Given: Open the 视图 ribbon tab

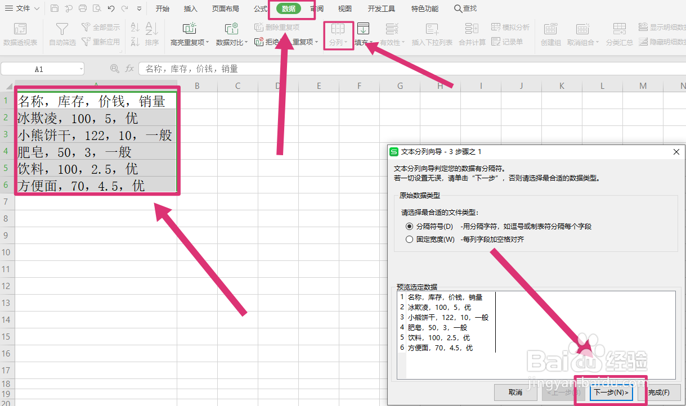Looking at the screenshot, I should click(344, 8).
